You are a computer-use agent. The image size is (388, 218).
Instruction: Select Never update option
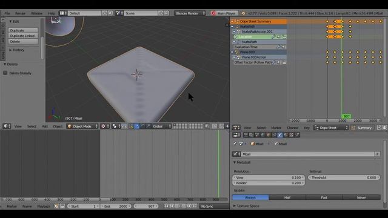point(361,197)
